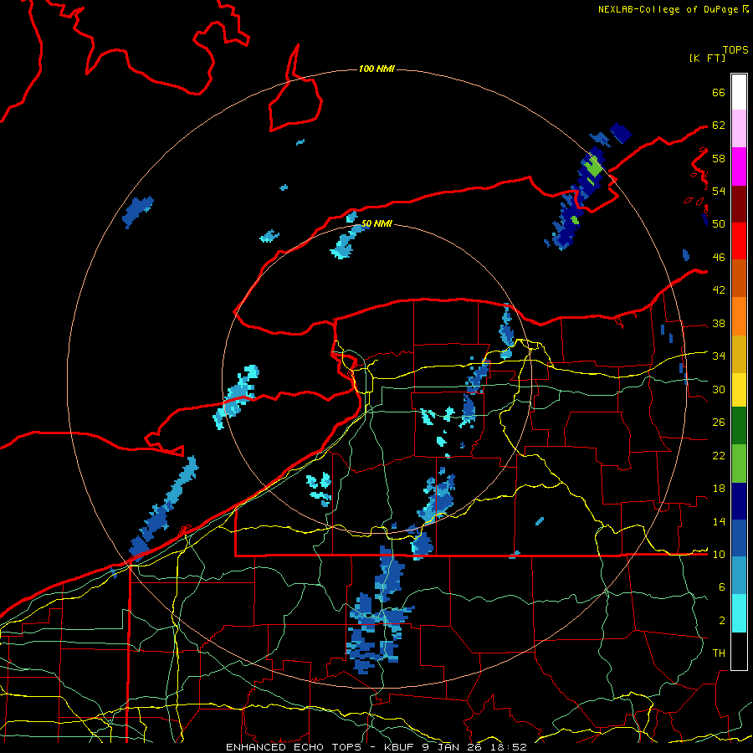Pick the medium blue legend band near 10

tap(739, 538)
